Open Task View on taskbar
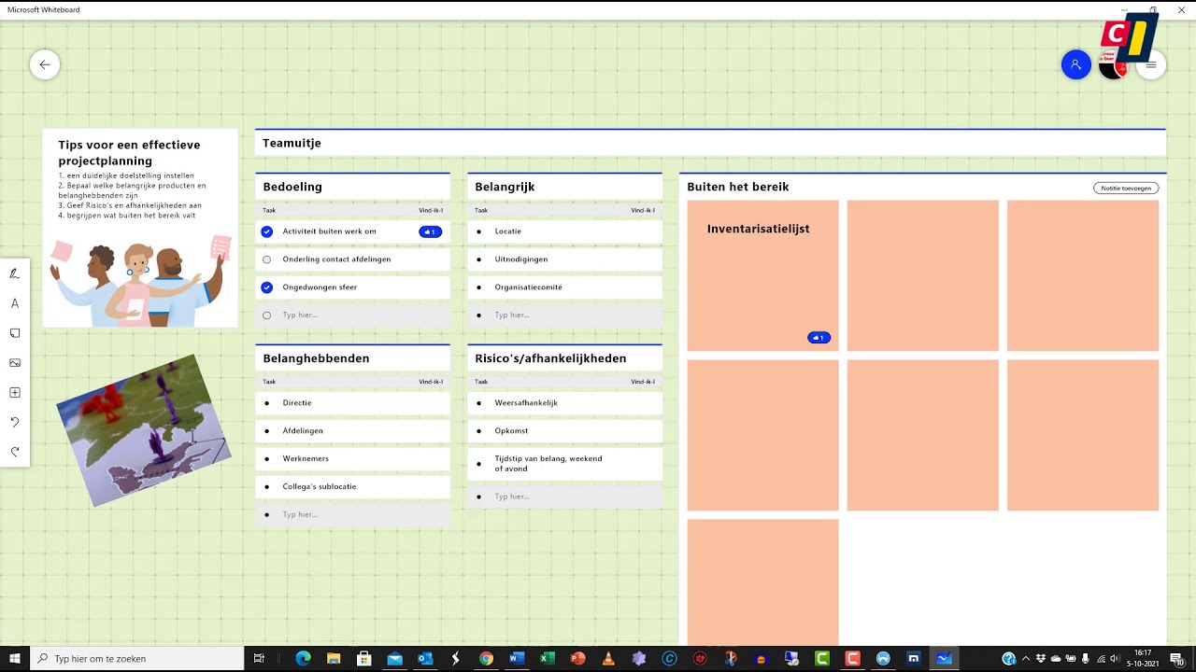 tap(260, 658)
